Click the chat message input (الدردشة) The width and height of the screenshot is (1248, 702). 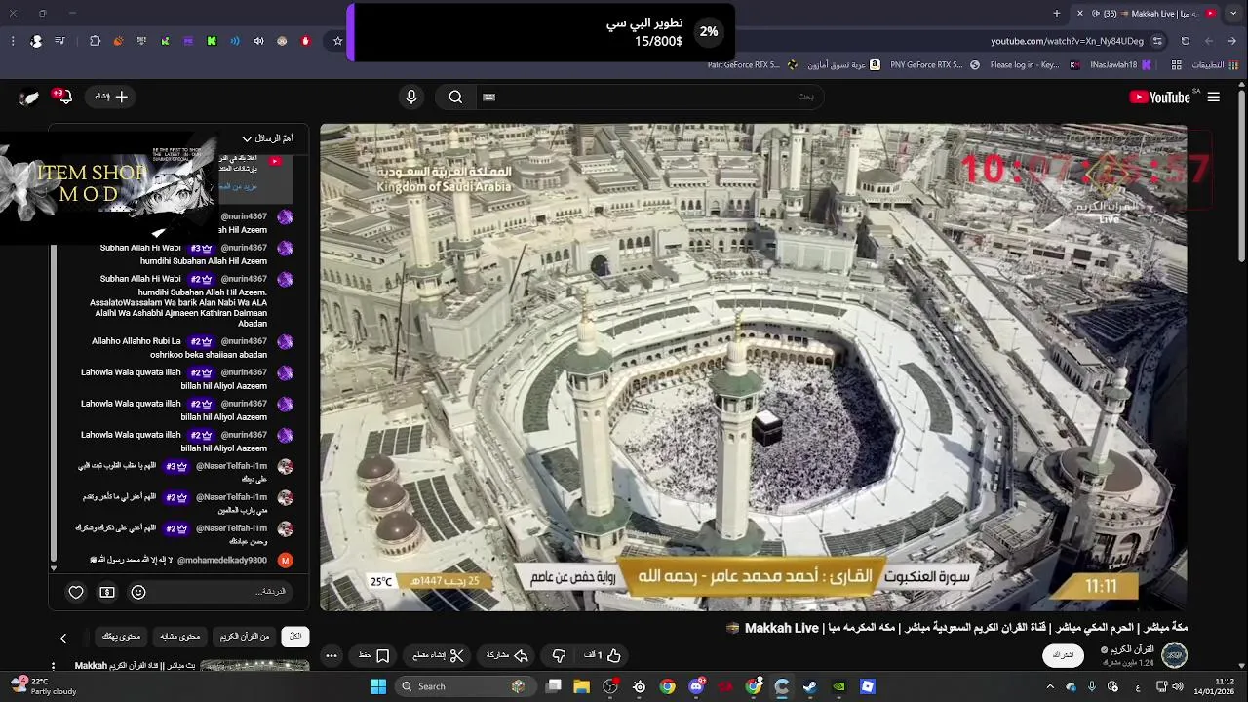click(224, 592)
